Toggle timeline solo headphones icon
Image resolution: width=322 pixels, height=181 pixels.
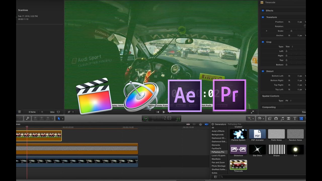pyautogui.click(x=200, y=124)
